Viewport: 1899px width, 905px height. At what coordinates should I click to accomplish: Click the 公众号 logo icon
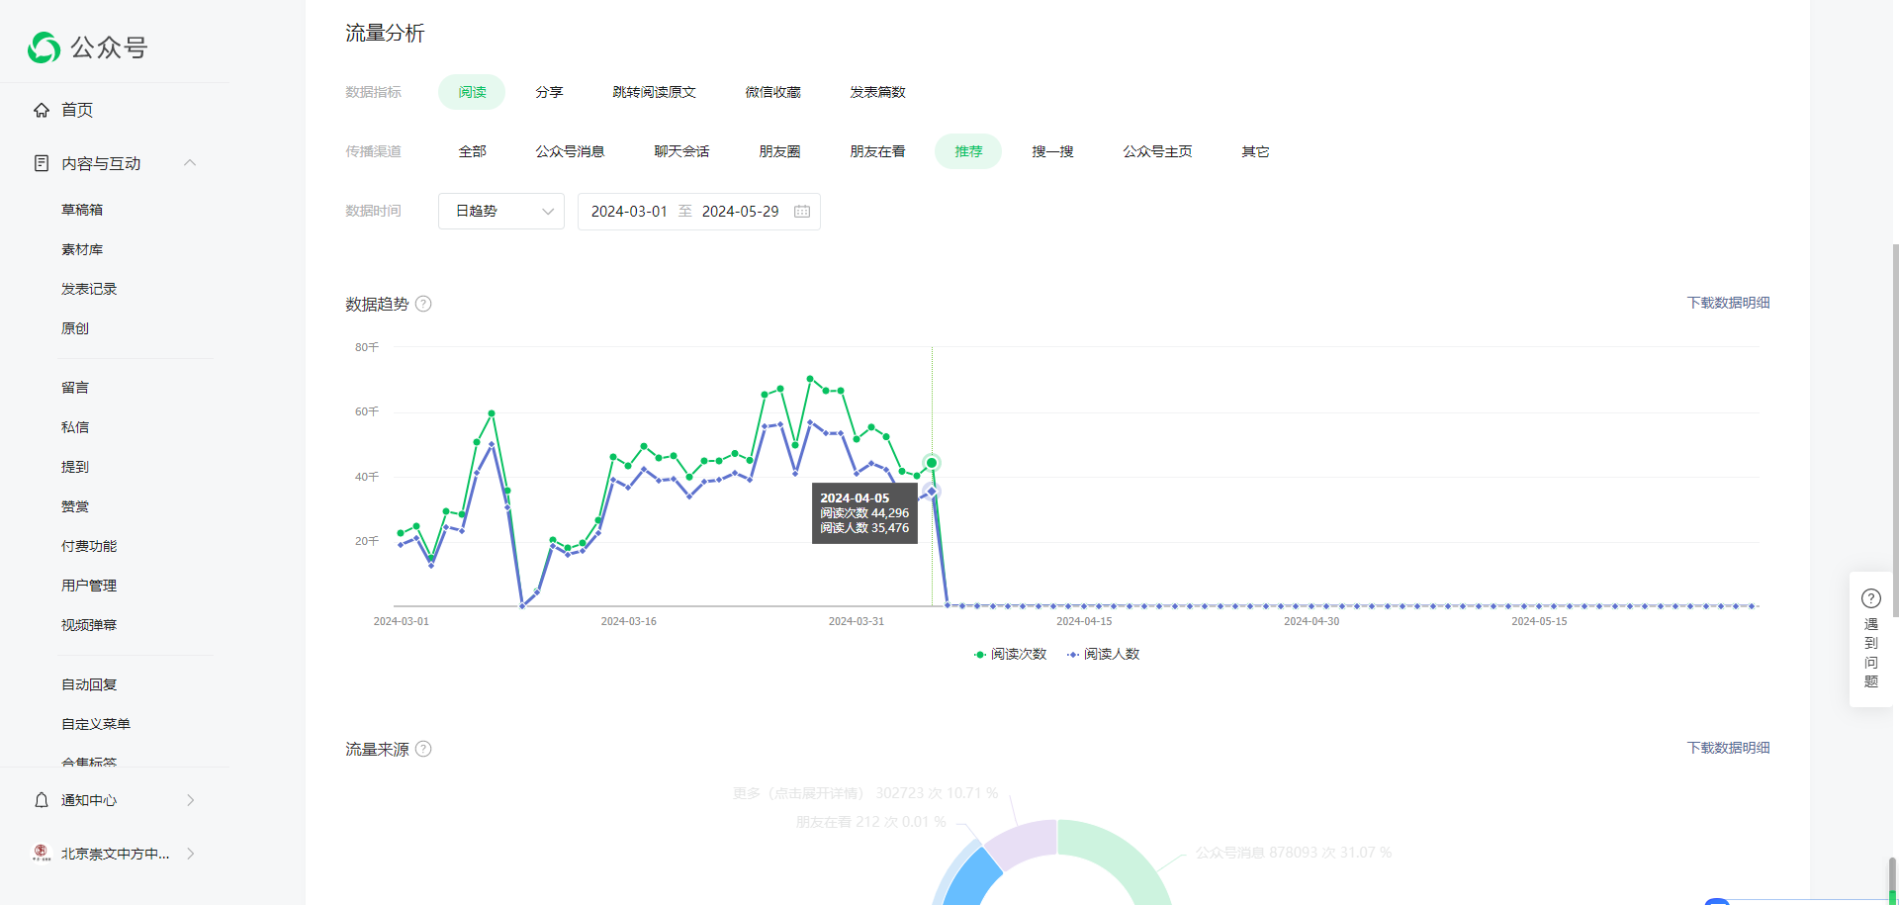45,46
